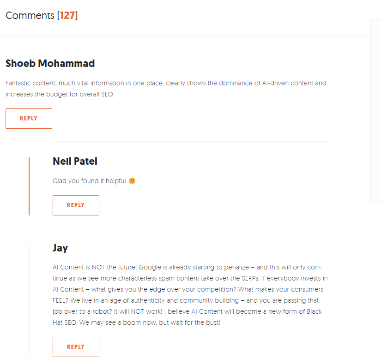Click the divider line above Neil Patel's reply

tap(190, 142)
